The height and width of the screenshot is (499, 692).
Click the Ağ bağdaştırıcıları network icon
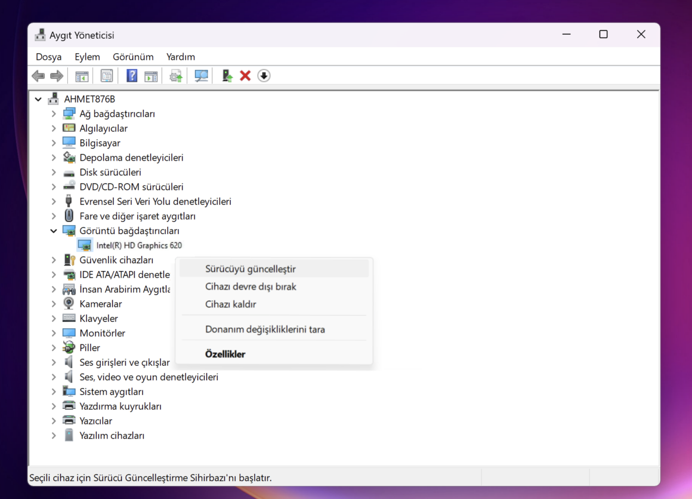(x=69, y=113)
